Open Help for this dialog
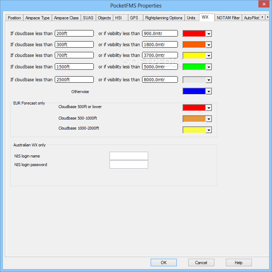This screenshot has width=272, height=272. pos(239,262)
